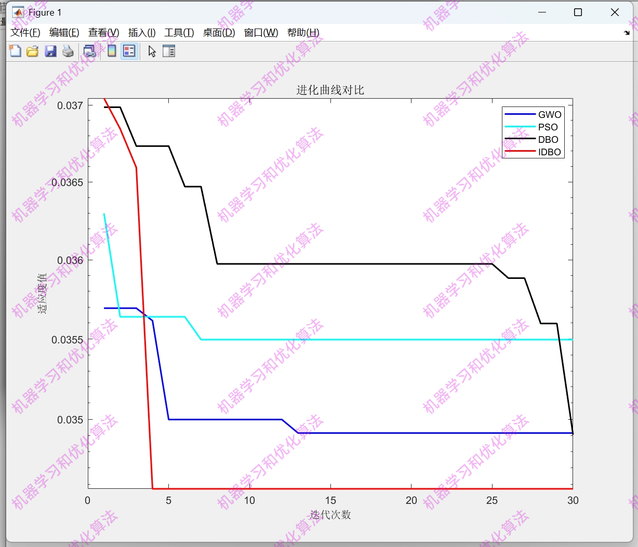The image size is (638, 547).
Task: Click the x-axis tick label 10
Action: point(250,500)
